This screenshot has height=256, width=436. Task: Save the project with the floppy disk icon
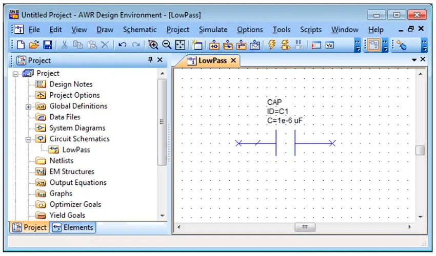pos(46,46)
